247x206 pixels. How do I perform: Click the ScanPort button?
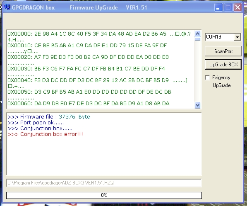223,51
